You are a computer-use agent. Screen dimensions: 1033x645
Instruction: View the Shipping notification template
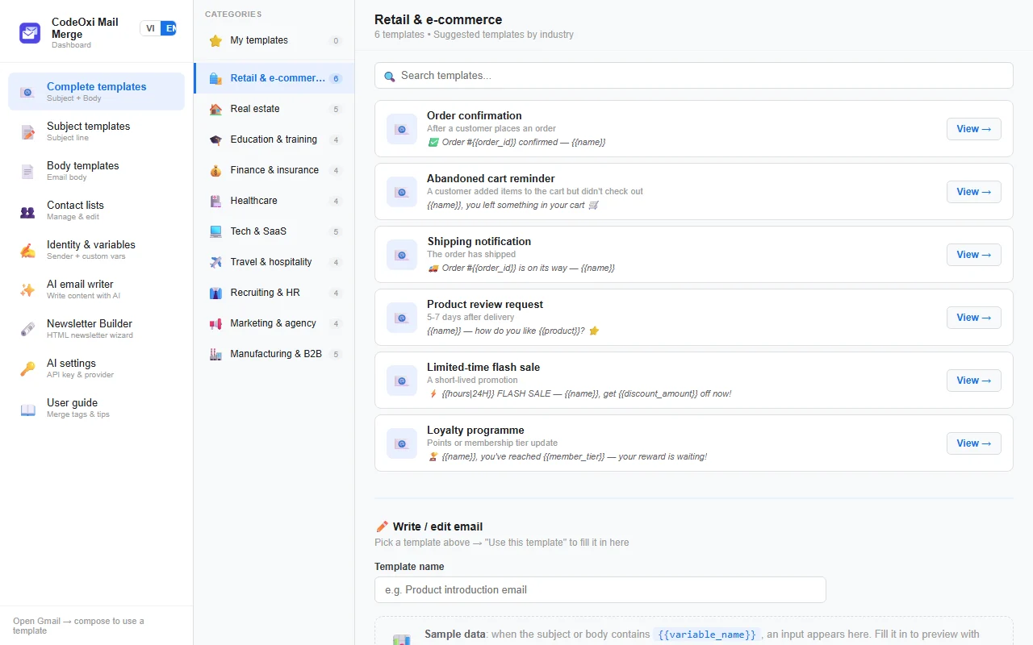973,255
